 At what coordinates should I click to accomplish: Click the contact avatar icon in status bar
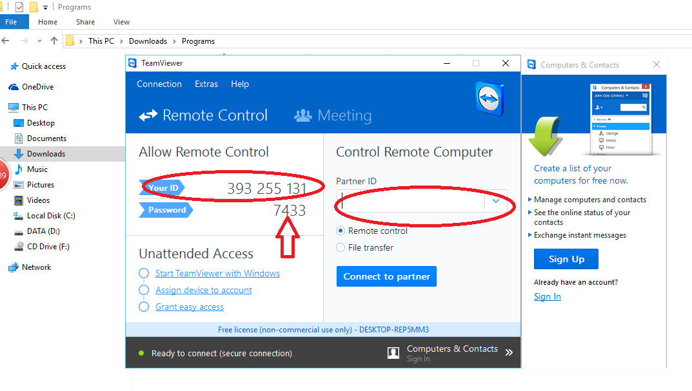[393, 352]
